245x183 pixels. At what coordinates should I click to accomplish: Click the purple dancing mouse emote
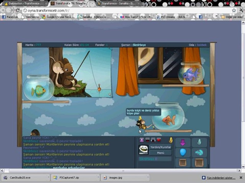click(142, 140)
